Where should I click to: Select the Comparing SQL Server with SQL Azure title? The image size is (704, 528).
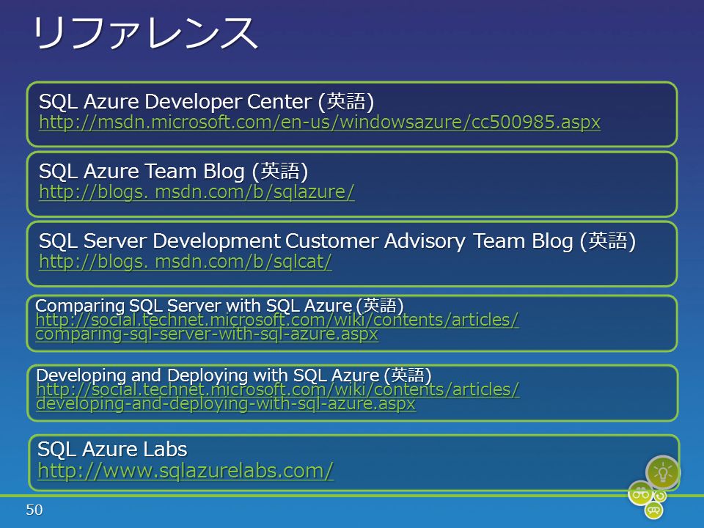coord(219,306)
